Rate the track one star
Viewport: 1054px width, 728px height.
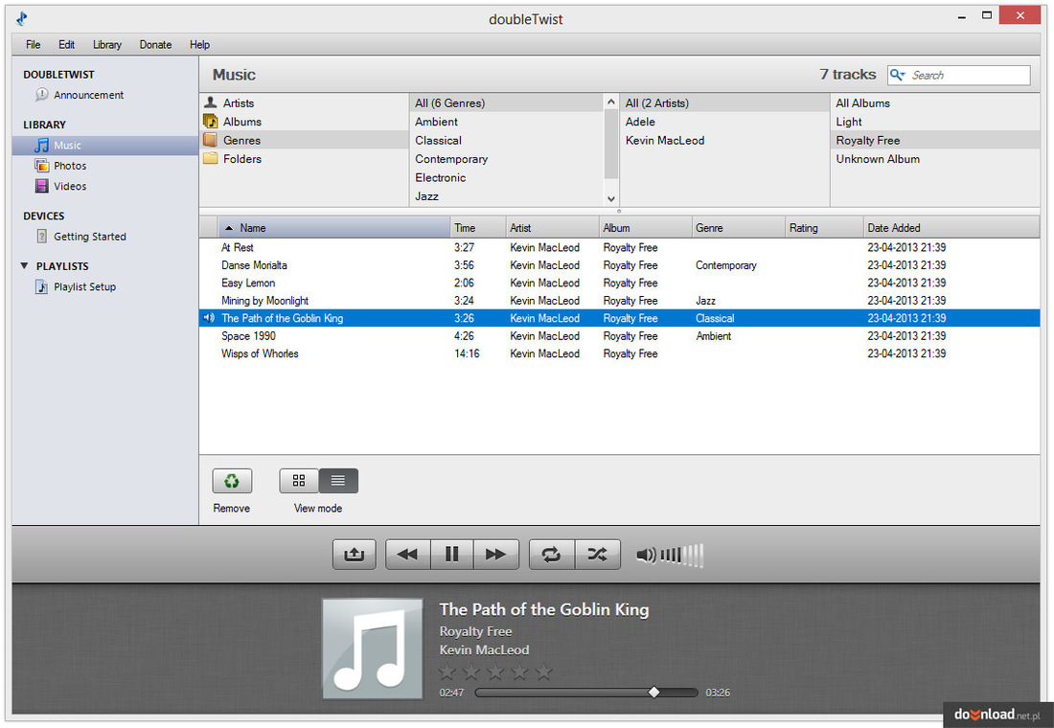(x=447, y=671)
